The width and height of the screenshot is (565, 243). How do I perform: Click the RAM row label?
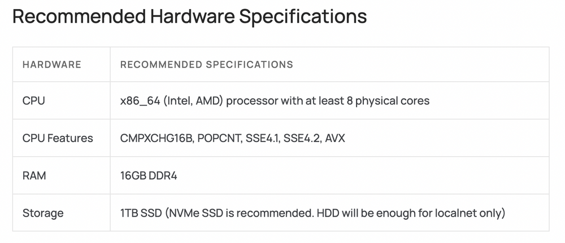(34, 176)
